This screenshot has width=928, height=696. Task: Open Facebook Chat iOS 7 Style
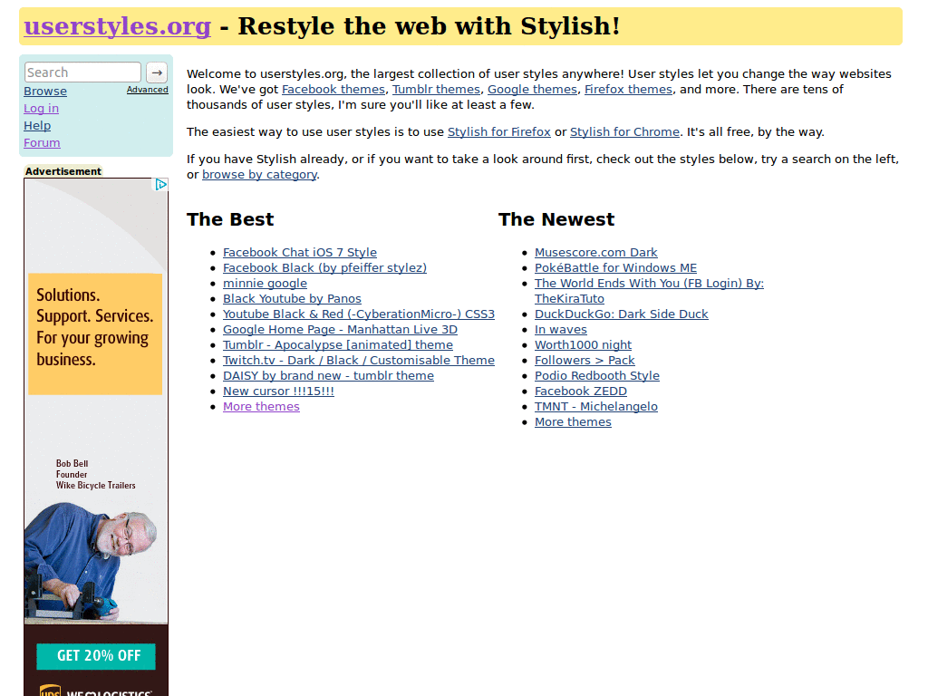pos(299,253)
